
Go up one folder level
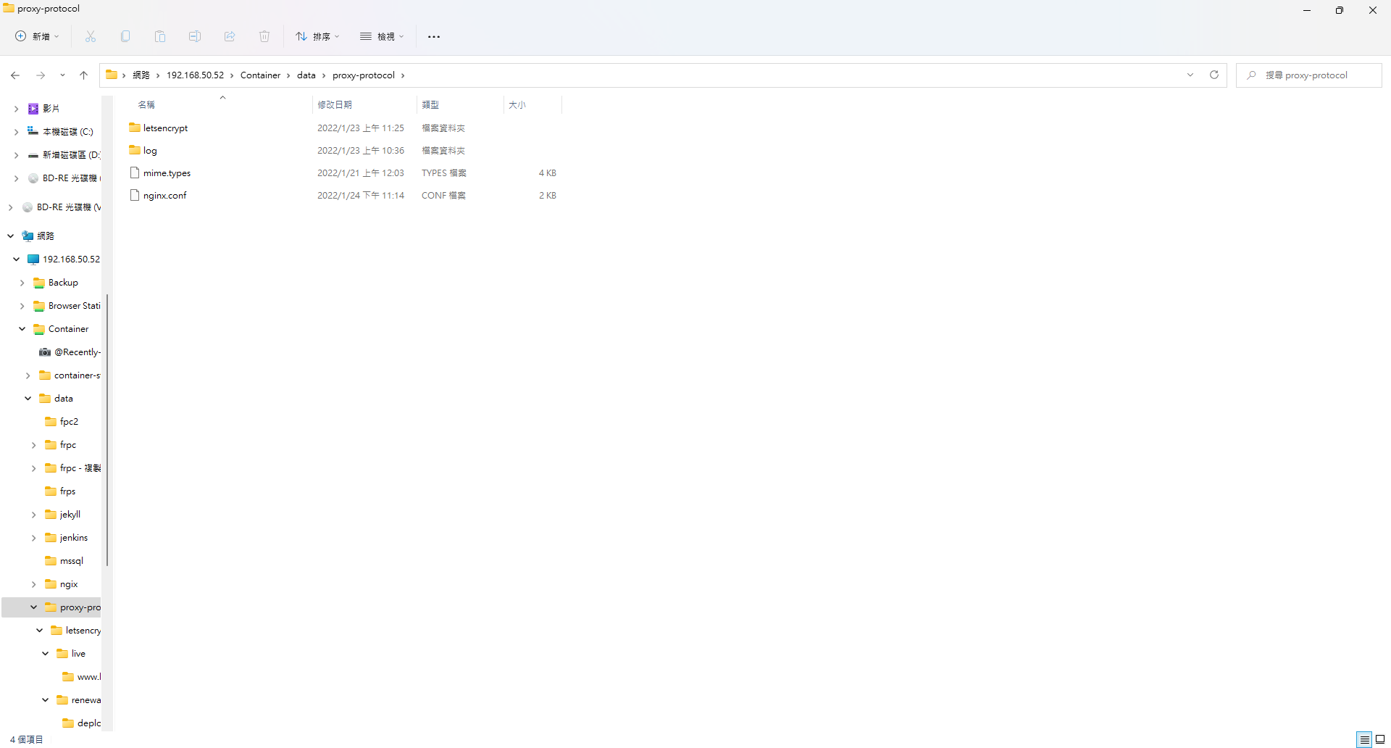click(84, 75)
